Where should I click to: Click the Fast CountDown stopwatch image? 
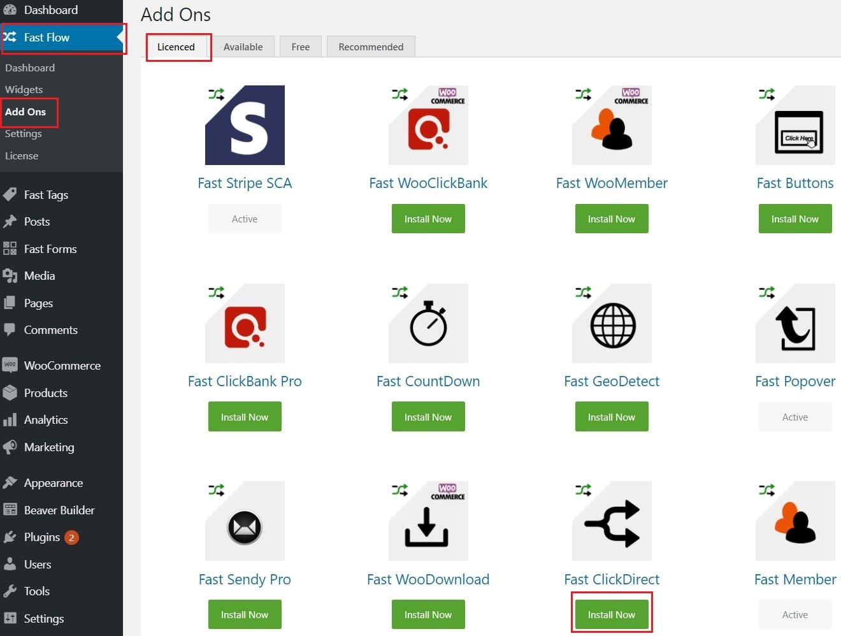point(428,323)
